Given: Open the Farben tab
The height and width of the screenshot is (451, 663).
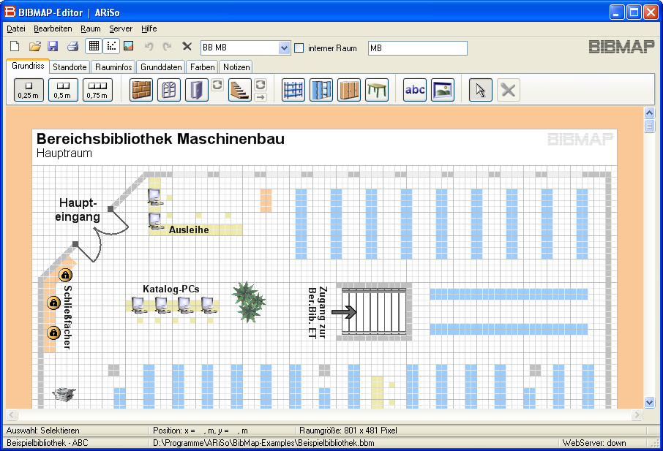Looking at the screenshot, I should 203,67.
